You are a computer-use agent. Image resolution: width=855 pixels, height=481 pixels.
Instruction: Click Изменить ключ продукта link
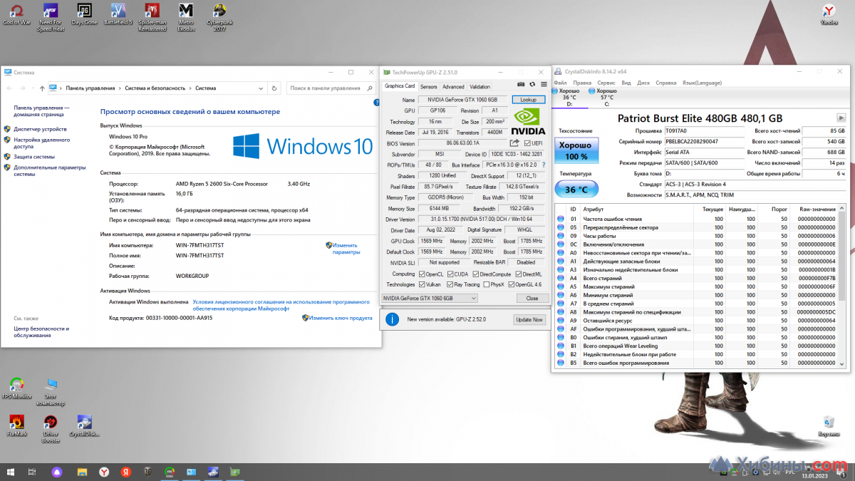[x=341, y=318]
